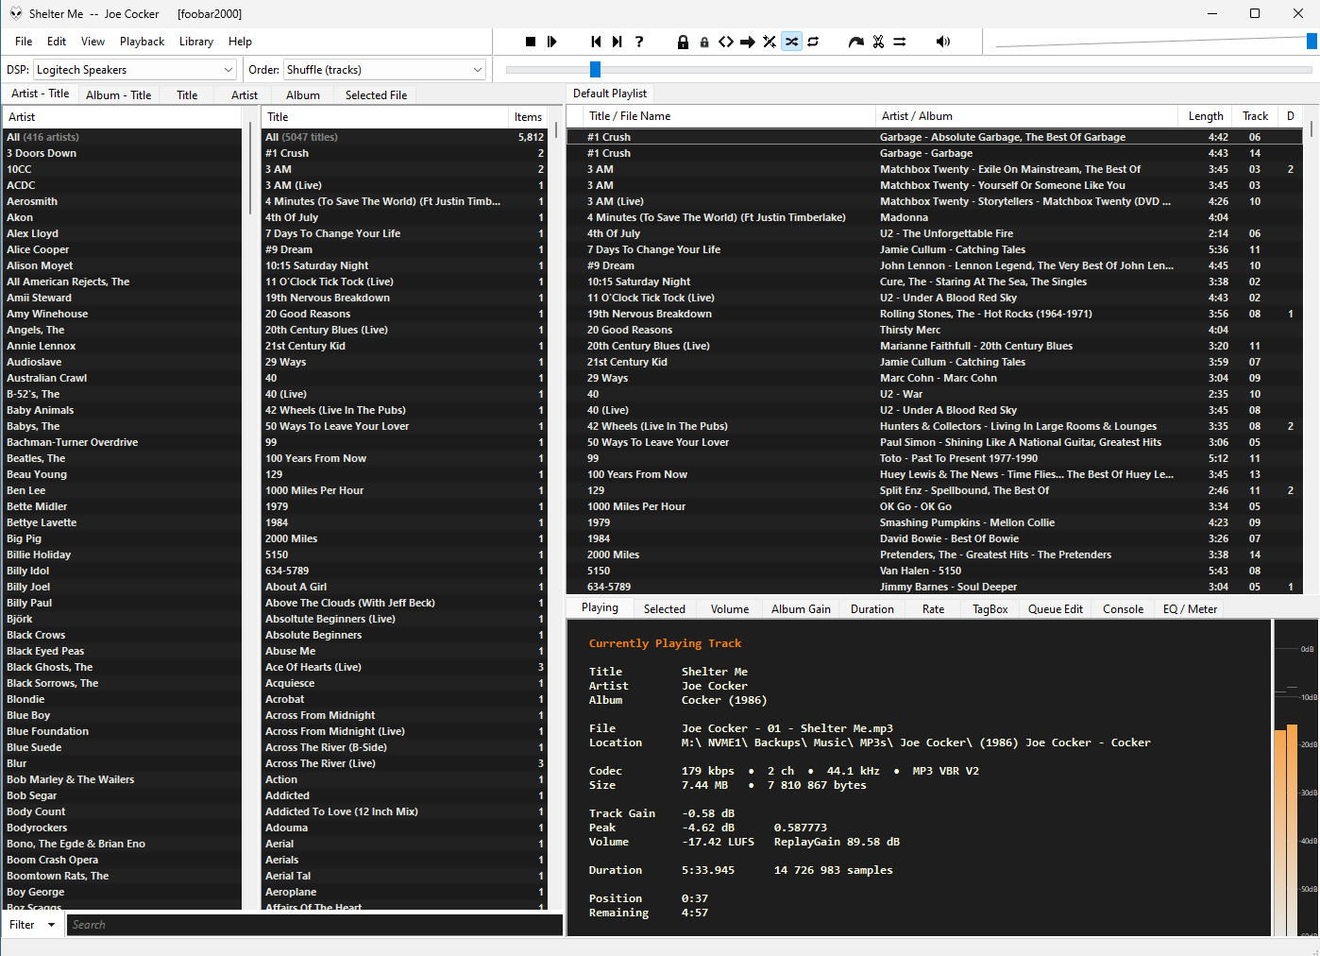
Task: Click the scissors icon in toolbar
Action: 878,42
